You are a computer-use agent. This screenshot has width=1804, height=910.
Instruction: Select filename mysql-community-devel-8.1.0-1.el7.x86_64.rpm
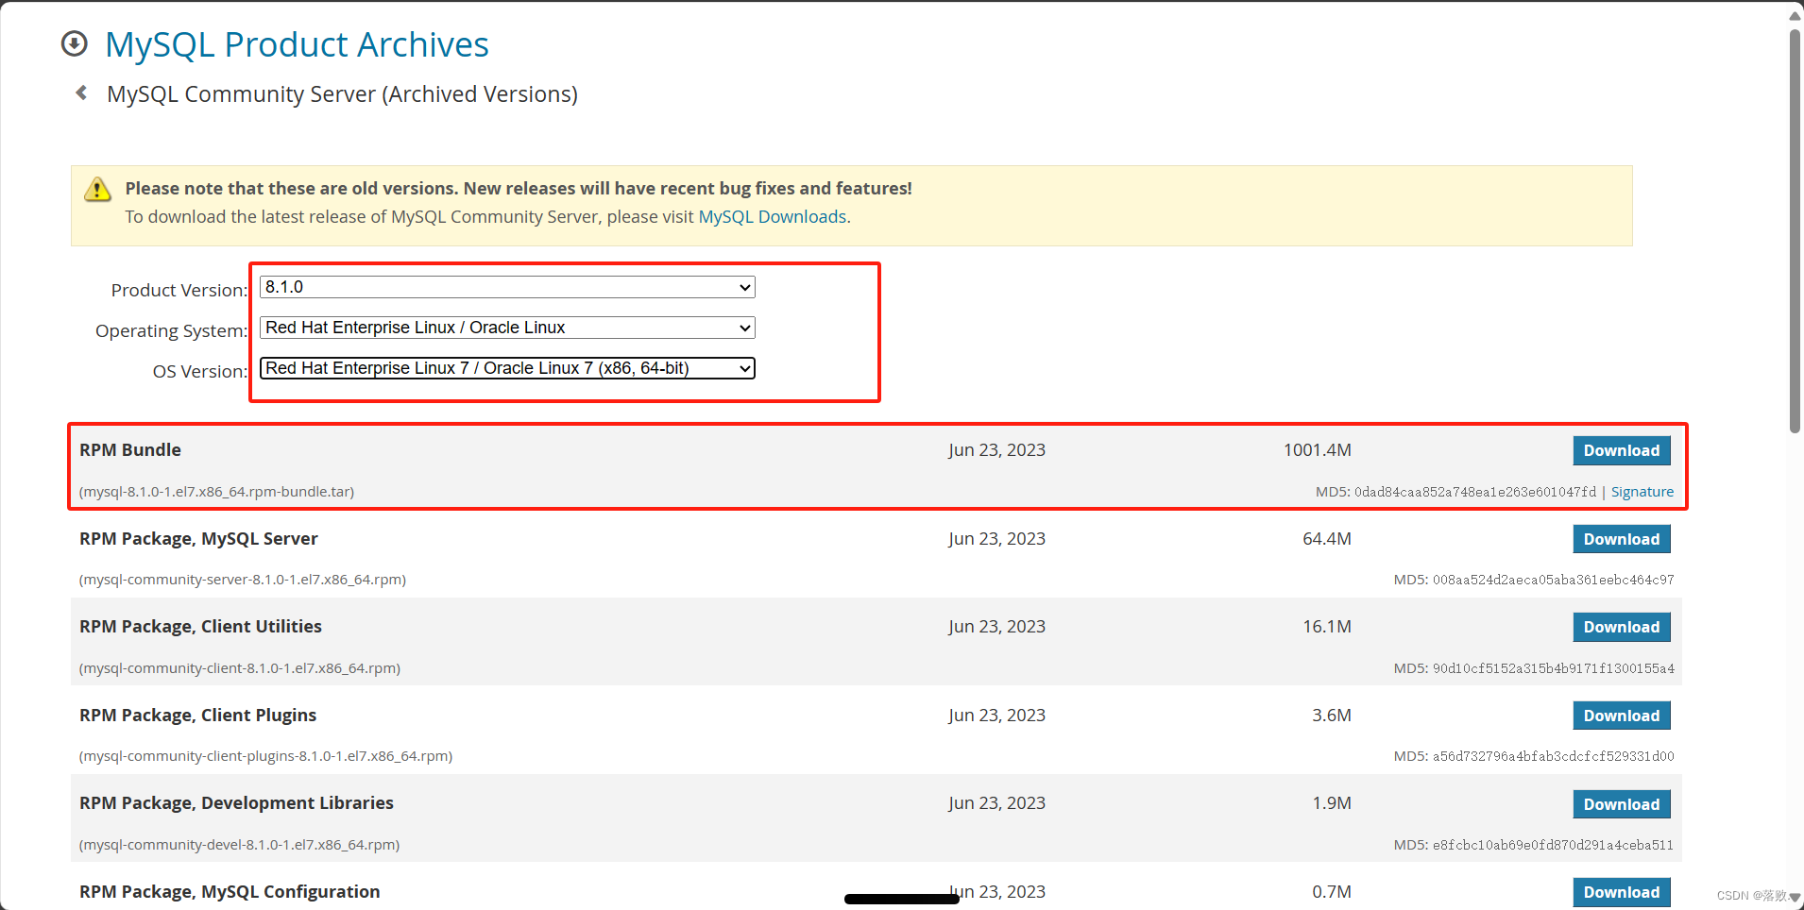pyautogui.click(x=240, y=845)
